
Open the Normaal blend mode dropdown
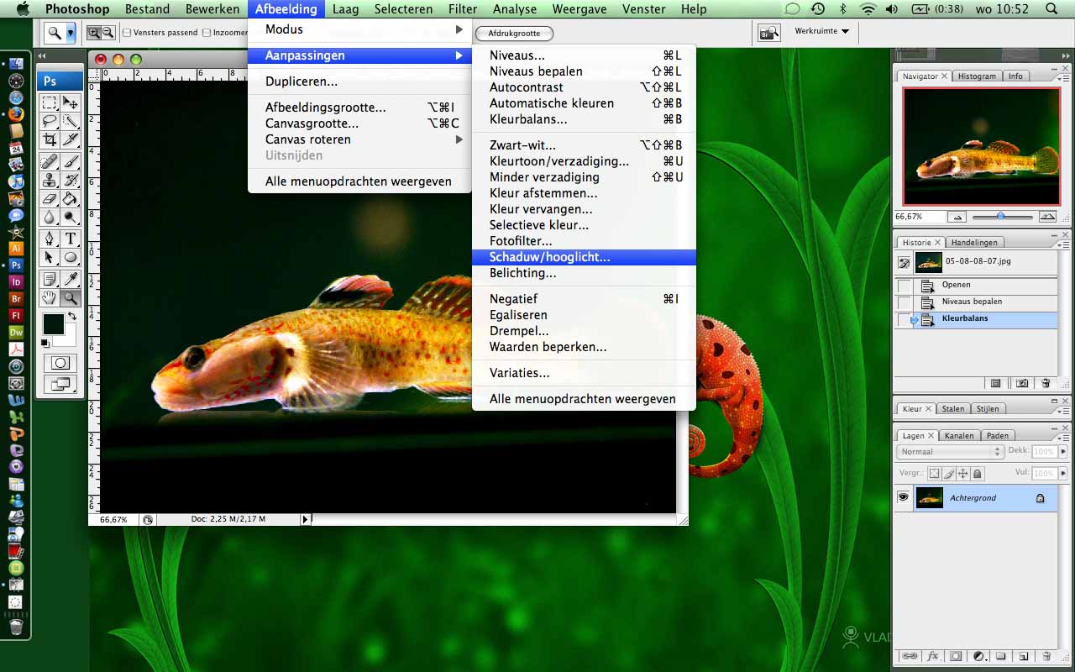pyautogui.click(x=951, y=452)
